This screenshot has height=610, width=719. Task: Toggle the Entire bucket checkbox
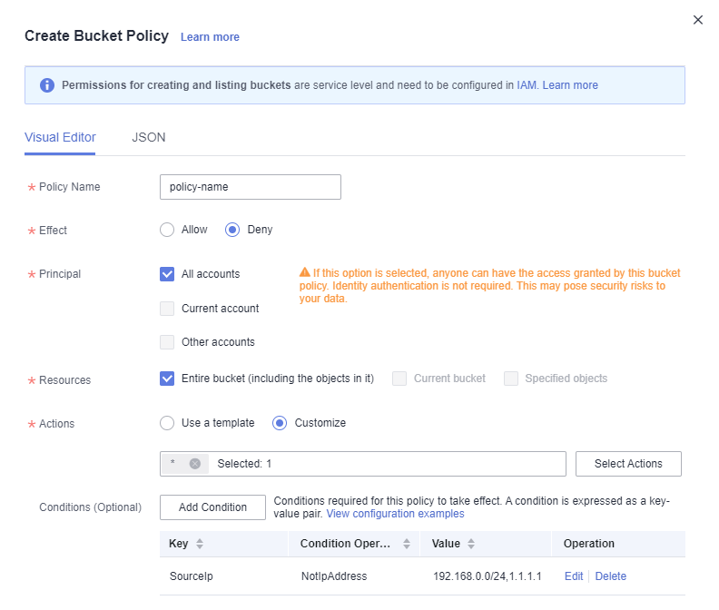click(x=167, y=379)
